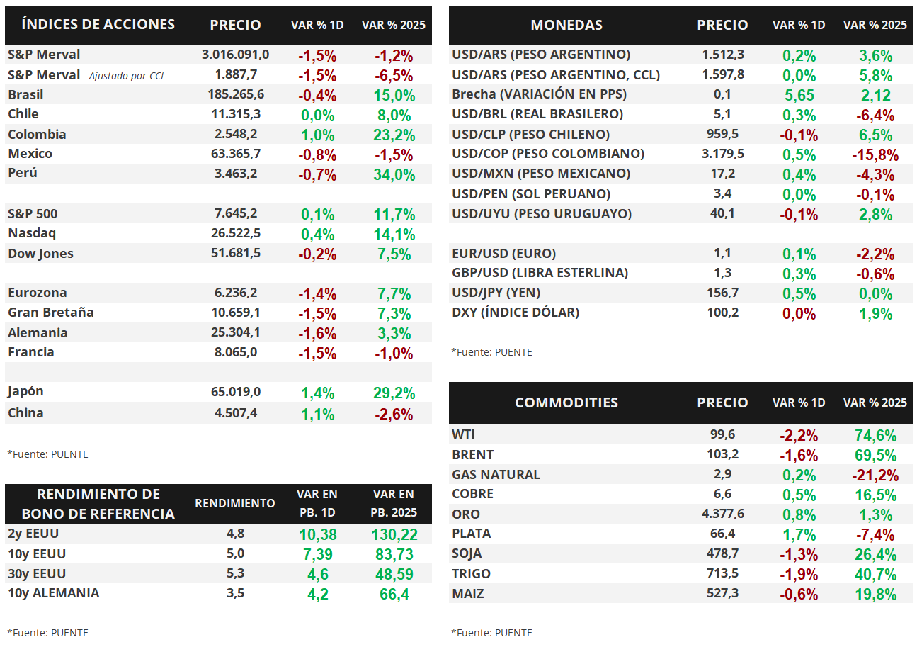Select the MONEDAS table header
Image resolution: width=917 pixels, height=647 pixels.
(x=566, y=25)
